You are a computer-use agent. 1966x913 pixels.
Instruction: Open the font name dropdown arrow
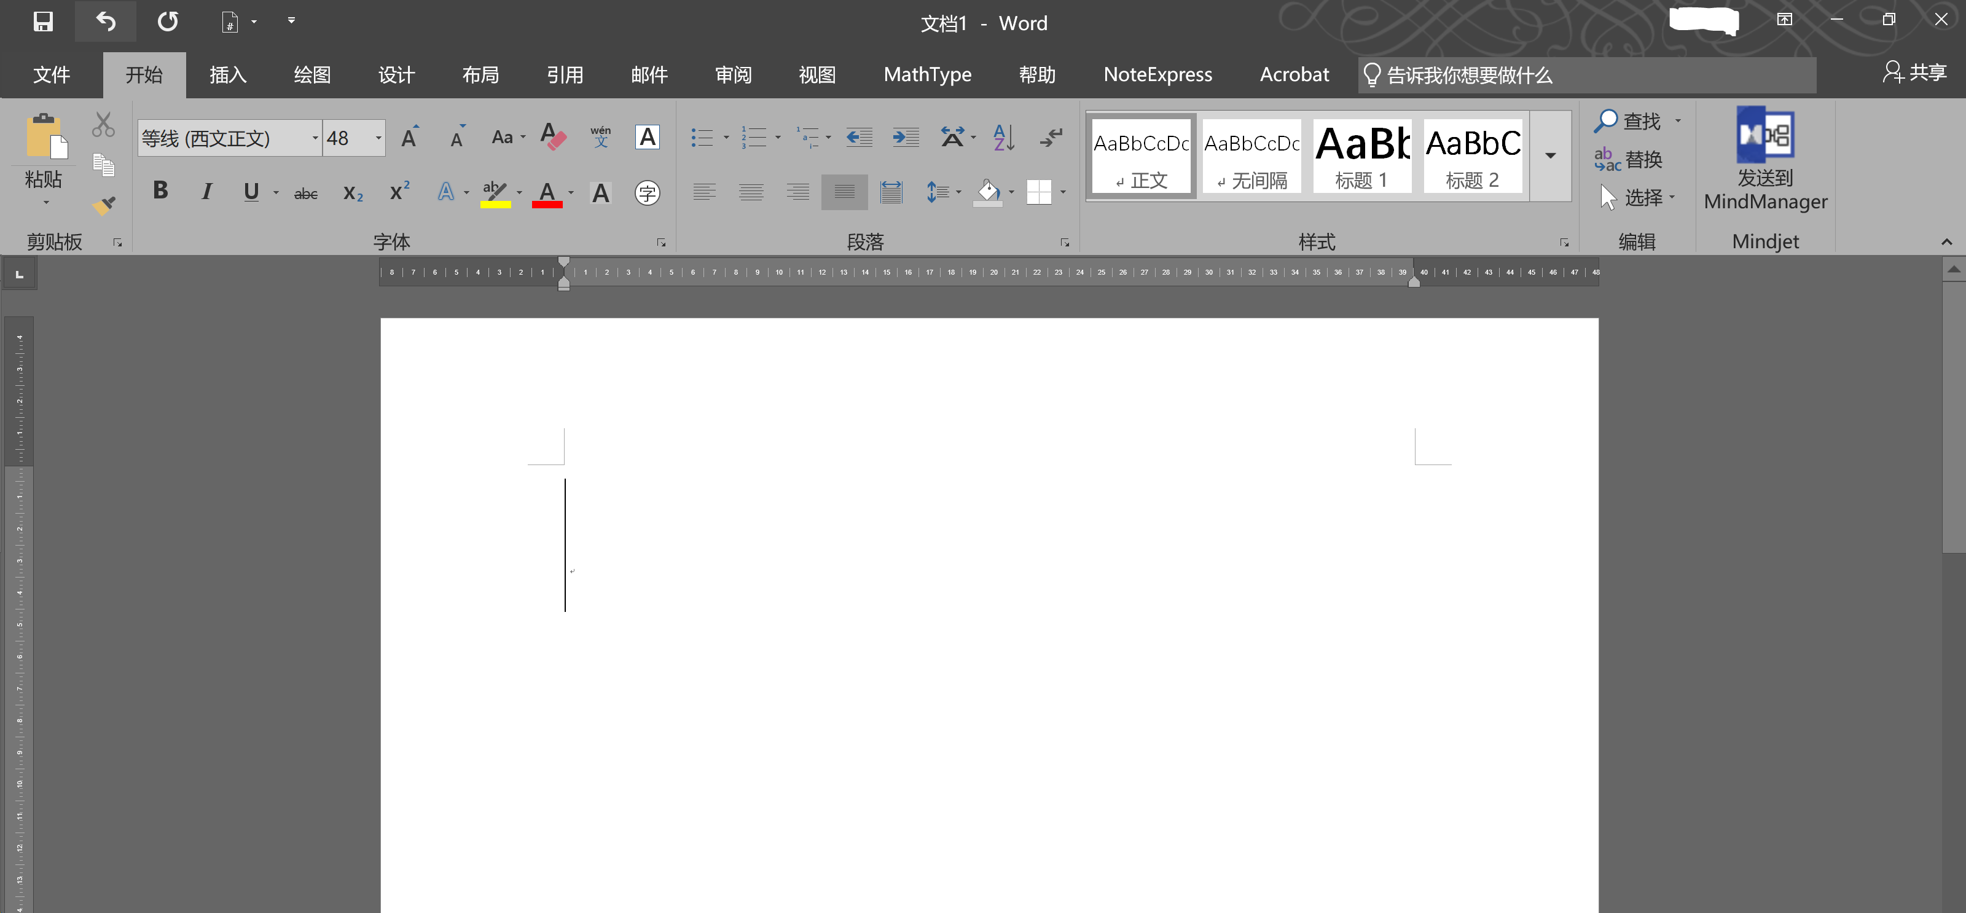(x=315, y=138)
